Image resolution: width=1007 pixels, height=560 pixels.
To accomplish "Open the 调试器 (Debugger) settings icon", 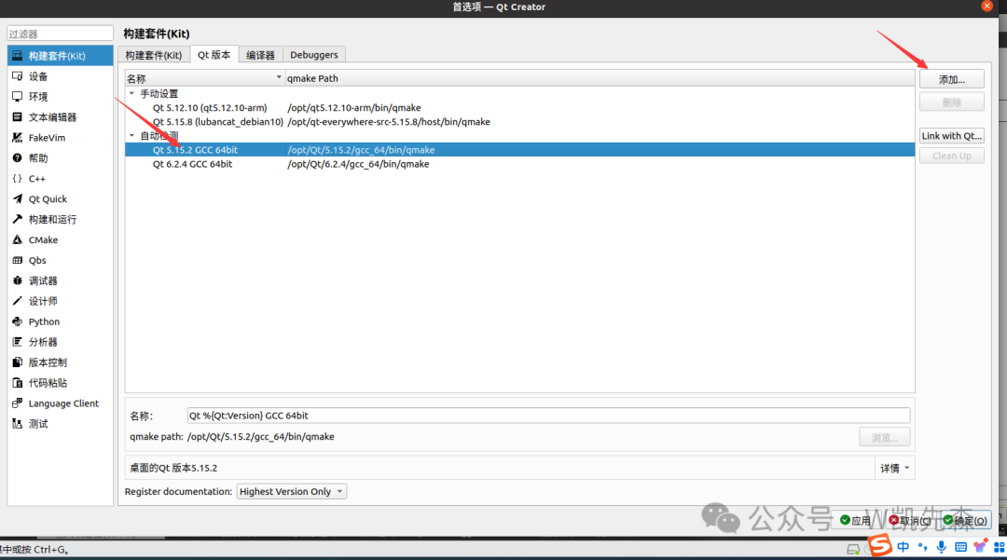I will [18, 280].
